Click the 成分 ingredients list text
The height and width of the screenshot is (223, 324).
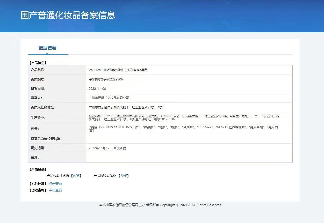tap(183, 129)
